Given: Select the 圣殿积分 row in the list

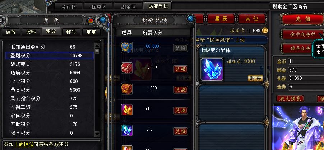Looking at the screenshot, I should (49, 55).
